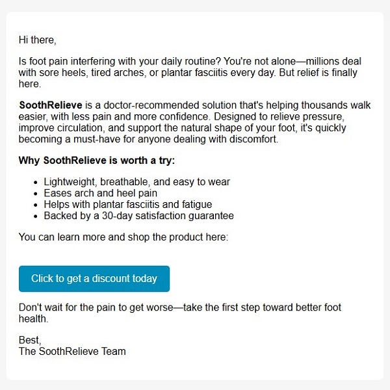
Task: Click the bullet dot before 'Eases arch'
Action: point(36,194)
